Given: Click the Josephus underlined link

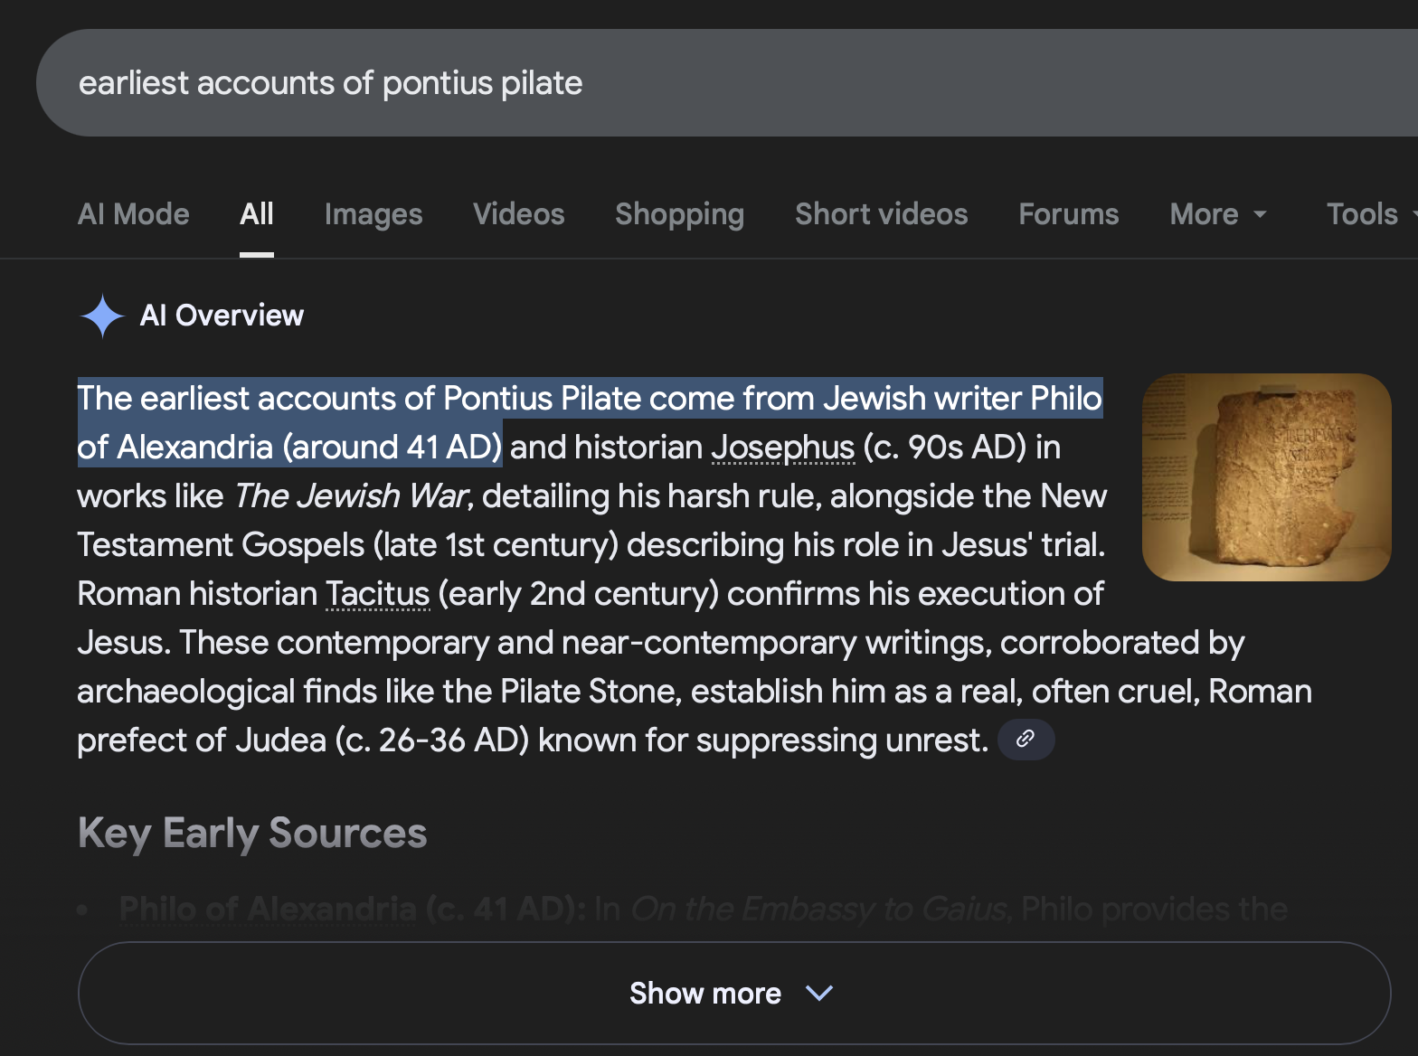Looking at the screenshot, I should point(783,448).
